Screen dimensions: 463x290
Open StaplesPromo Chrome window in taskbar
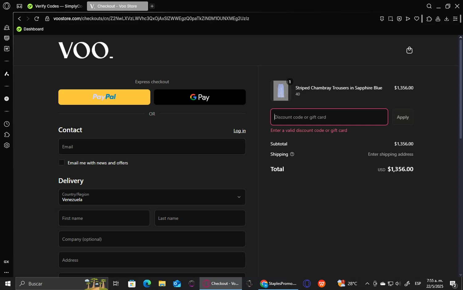click(278, 284)
